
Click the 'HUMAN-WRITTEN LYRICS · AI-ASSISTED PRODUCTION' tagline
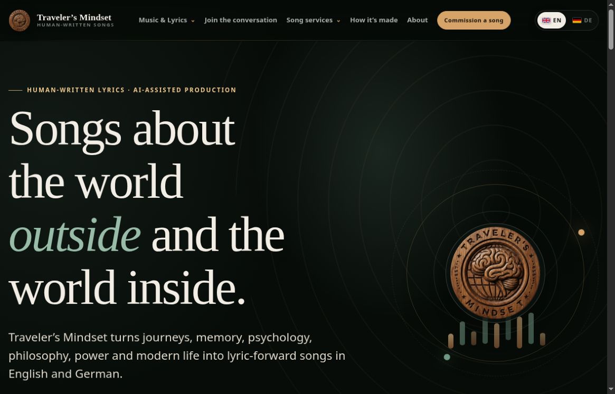point(132,90)
